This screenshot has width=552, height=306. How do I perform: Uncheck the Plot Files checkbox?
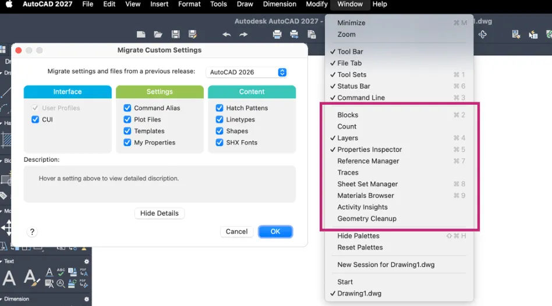[128, 120]
